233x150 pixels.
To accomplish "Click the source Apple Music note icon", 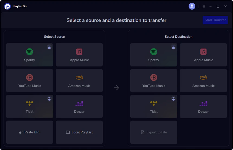I will [x=79, y=52].
